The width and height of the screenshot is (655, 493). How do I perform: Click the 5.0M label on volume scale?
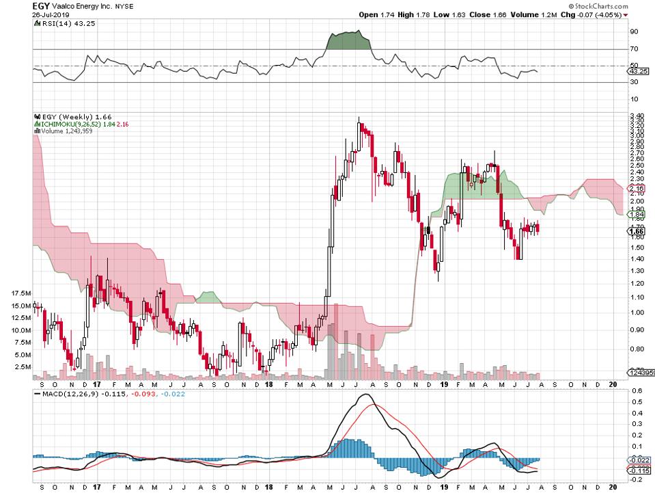coord(23,355)
